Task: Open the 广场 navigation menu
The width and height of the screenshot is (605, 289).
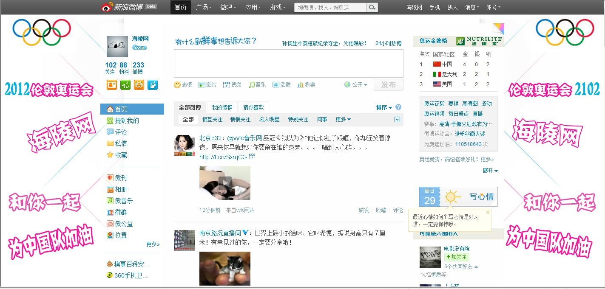Action: pos(203,7)
